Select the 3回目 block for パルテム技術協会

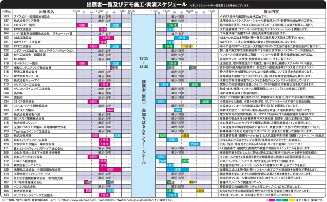click(x=185, y=161)
